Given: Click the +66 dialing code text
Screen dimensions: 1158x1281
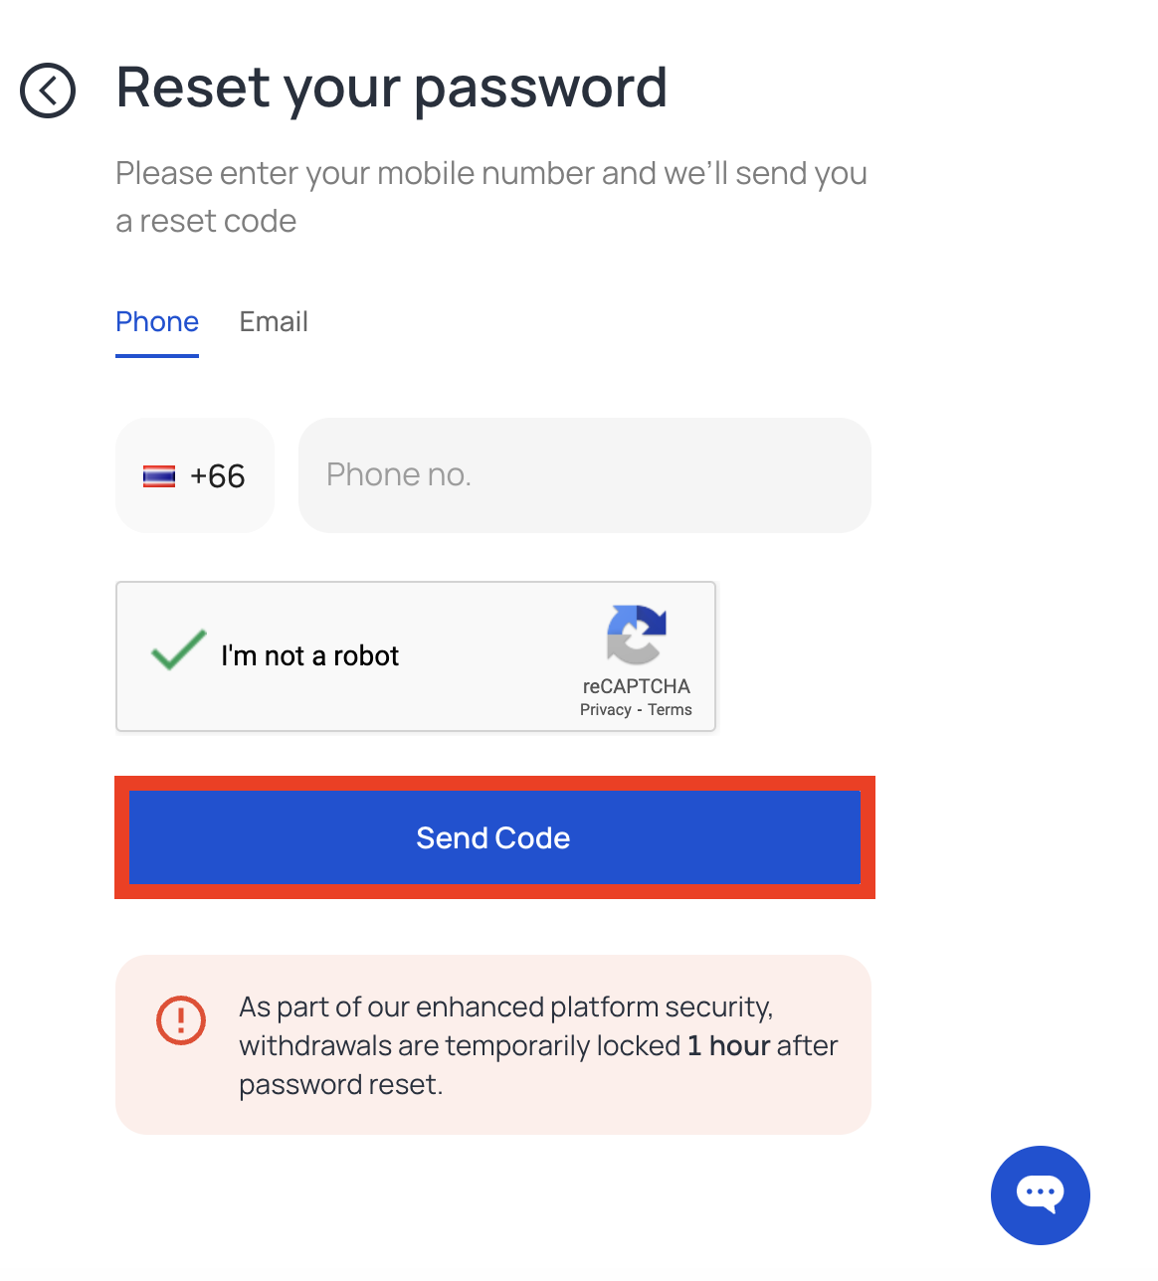Looking at the screenshot, I should (218, 476).
